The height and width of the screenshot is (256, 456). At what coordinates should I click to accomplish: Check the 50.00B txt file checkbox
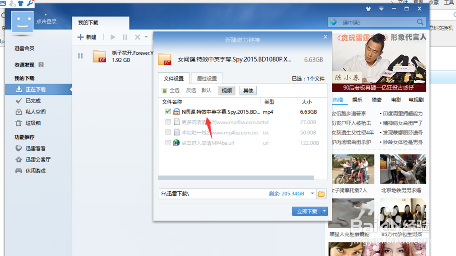point(168,132)
